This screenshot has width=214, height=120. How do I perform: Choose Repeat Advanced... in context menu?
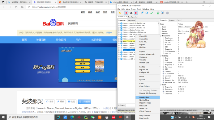pos(147,54)
